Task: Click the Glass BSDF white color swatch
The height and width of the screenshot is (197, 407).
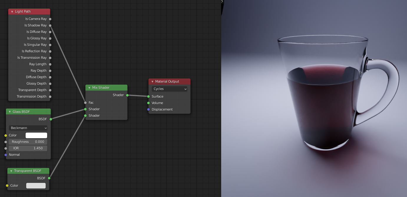Action: pos(36,135)
